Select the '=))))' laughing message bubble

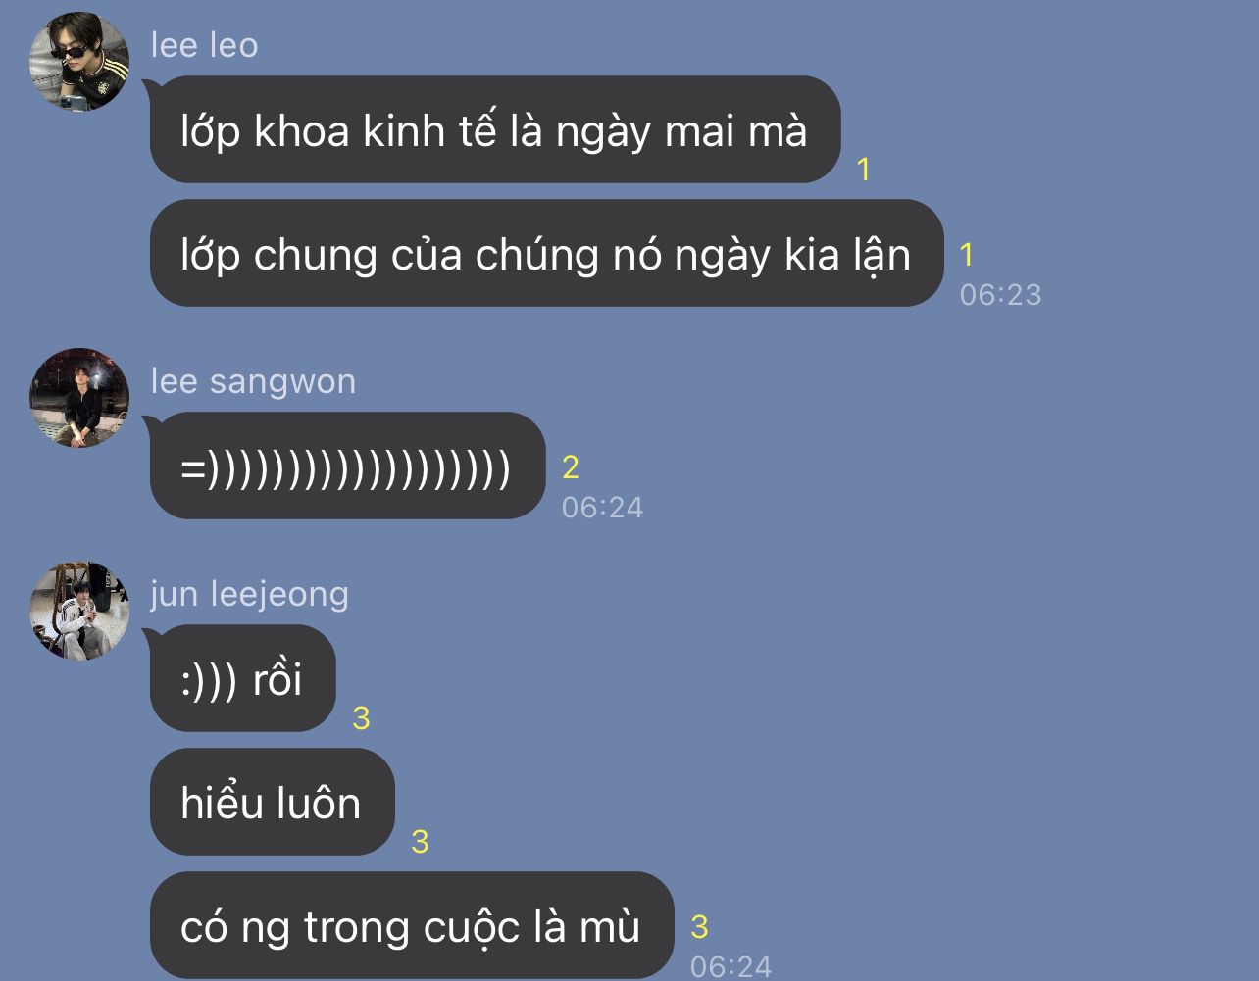(x=347, y=466)
